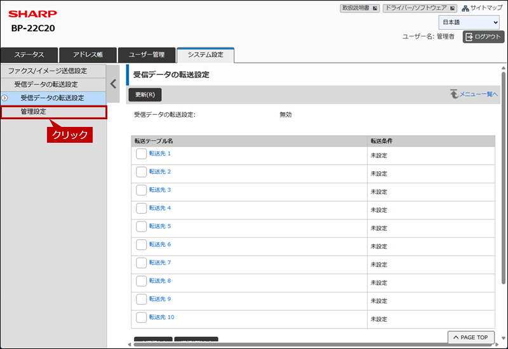This screenshot has height=349, width=508.
Task: Click the ログアウト button
Action: 483,37
